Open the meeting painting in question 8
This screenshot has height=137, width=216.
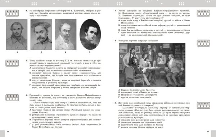[x=152, y=65]
